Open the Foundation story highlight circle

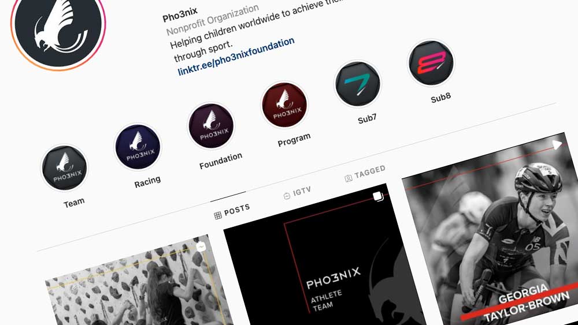211,126
